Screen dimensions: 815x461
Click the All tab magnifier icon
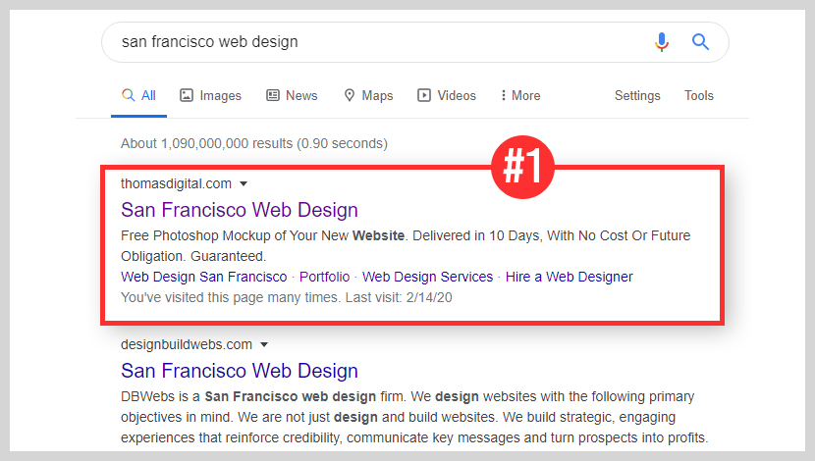[128, 95]
